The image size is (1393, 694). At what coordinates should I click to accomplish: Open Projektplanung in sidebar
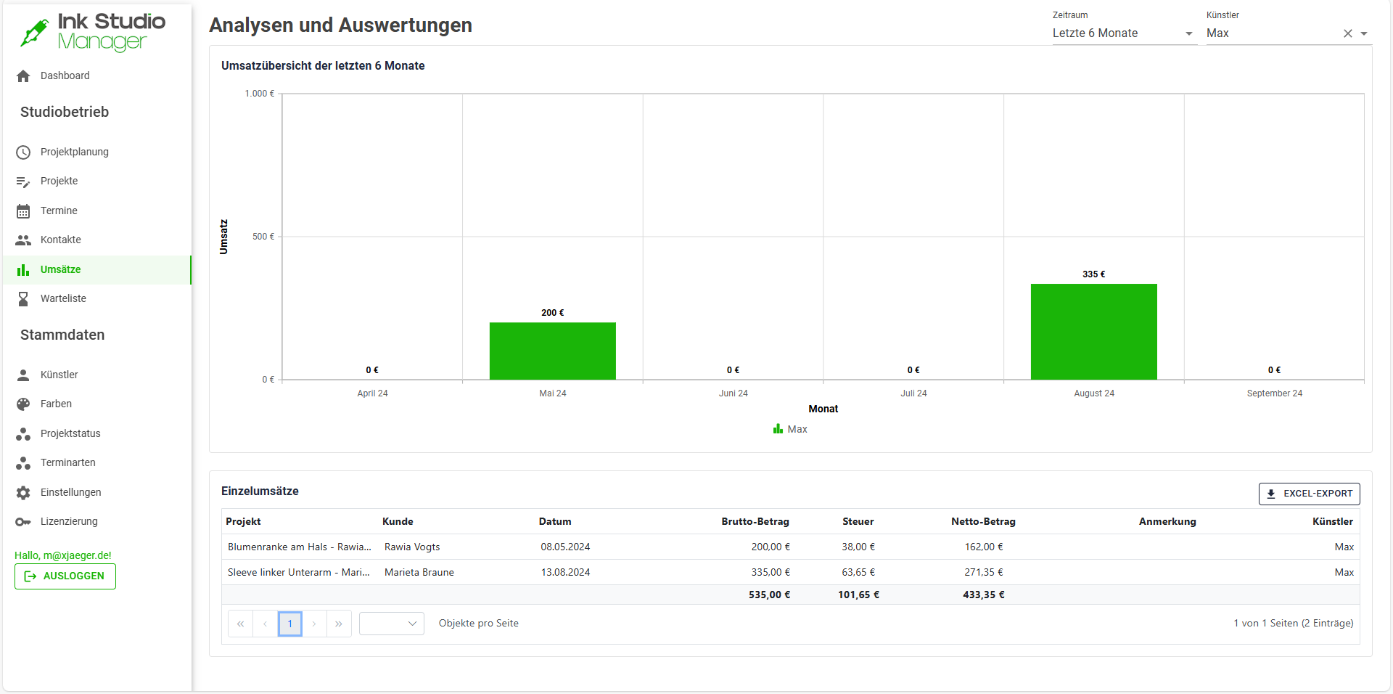pyautogui.click(x=97, y=152)
